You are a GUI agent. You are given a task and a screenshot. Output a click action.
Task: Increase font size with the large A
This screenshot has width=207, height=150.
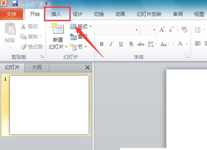point(162,29)
